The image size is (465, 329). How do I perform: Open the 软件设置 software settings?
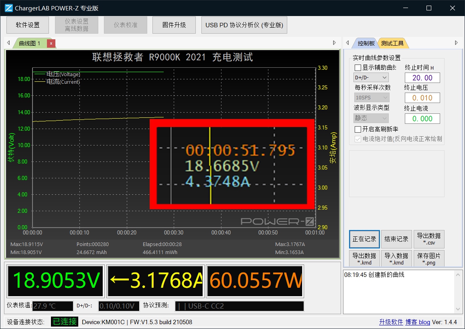coord(27,24)
